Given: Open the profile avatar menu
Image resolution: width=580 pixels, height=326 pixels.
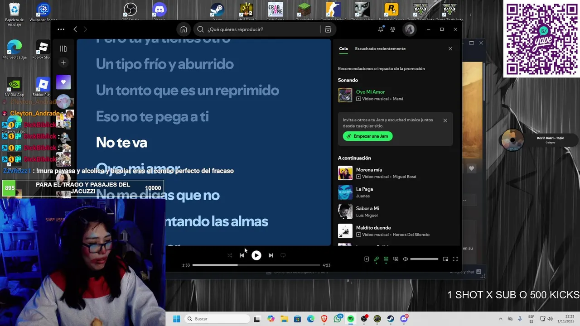Looking at the screenshot, I should click(x=410, y=29).
